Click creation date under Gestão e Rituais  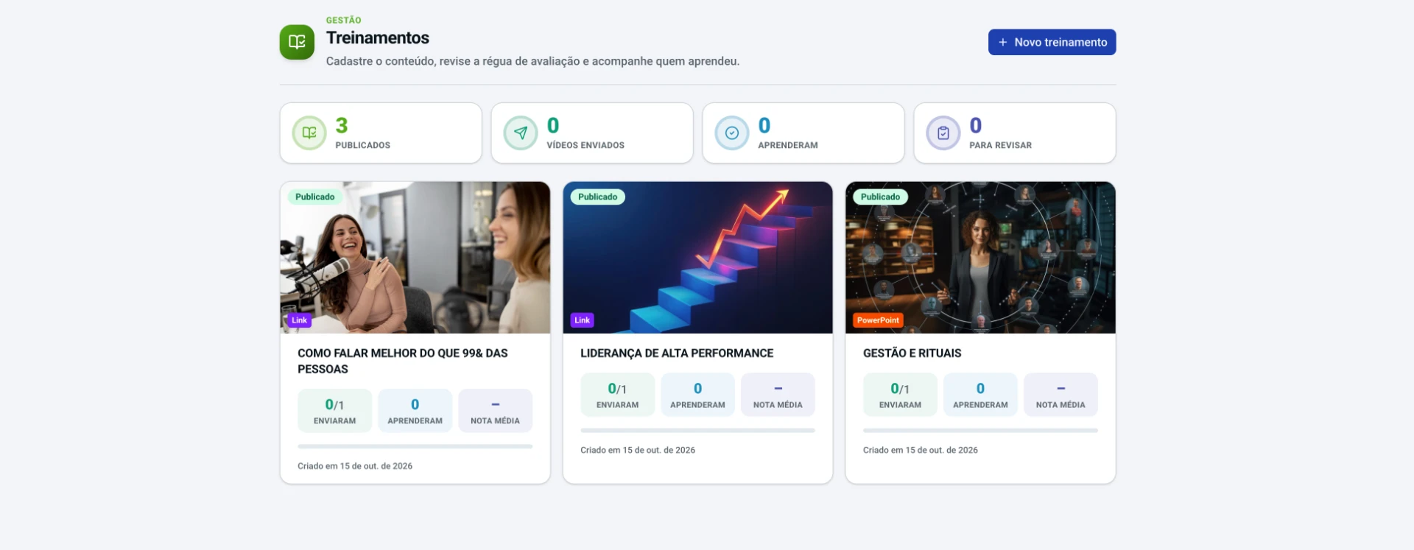(921, 450)
